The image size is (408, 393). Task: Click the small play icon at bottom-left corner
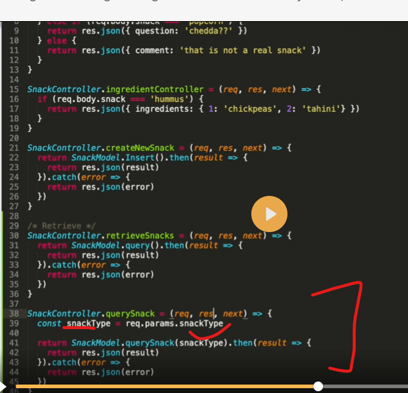click(3, 386)
